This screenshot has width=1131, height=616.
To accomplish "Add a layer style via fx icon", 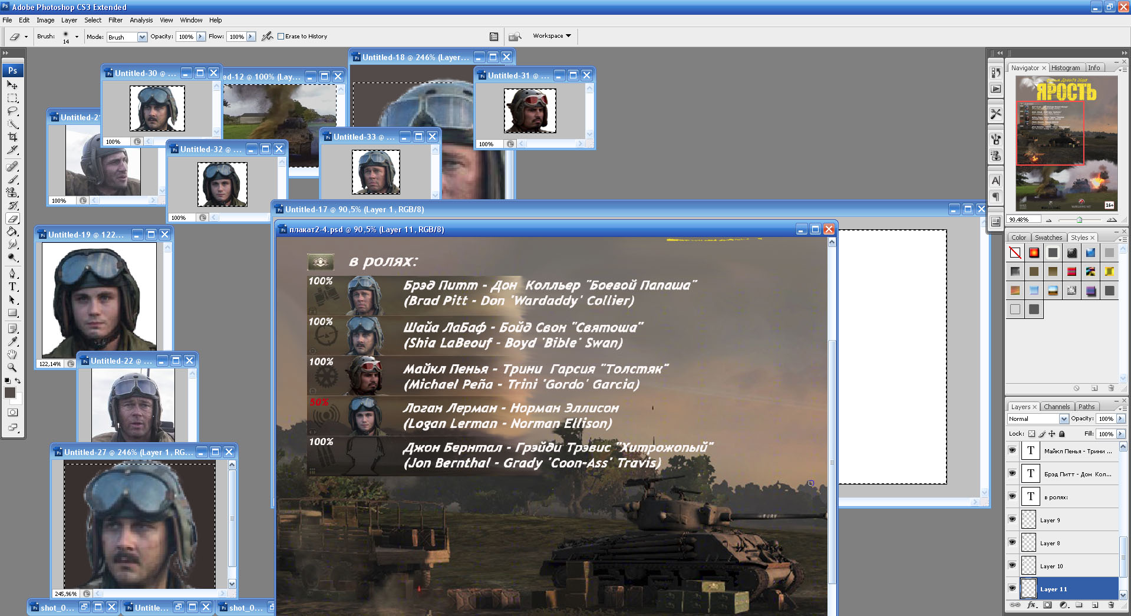I will pyautogui.click(x=1031, y=605).
